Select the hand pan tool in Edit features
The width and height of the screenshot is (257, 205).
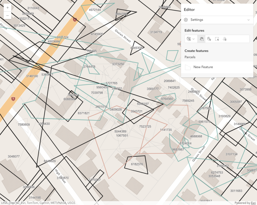(x=202, y=39)
